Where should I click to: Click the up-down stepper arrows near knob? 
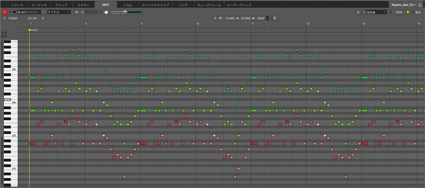[x=101, y=12]
